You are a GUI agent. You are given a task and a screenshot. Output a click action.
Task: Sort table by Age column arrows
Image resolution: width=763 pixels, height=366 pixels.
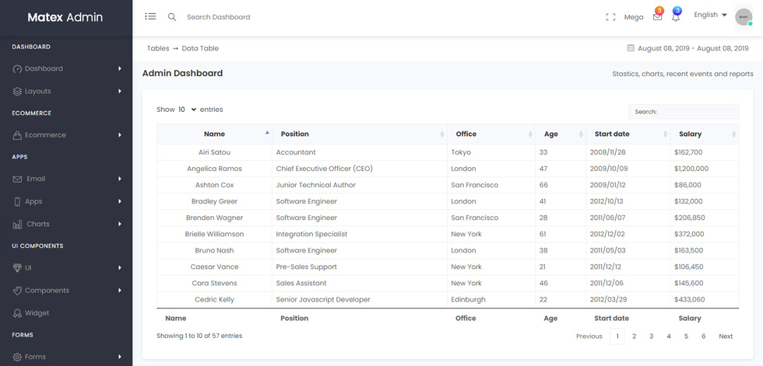point(581,134)
